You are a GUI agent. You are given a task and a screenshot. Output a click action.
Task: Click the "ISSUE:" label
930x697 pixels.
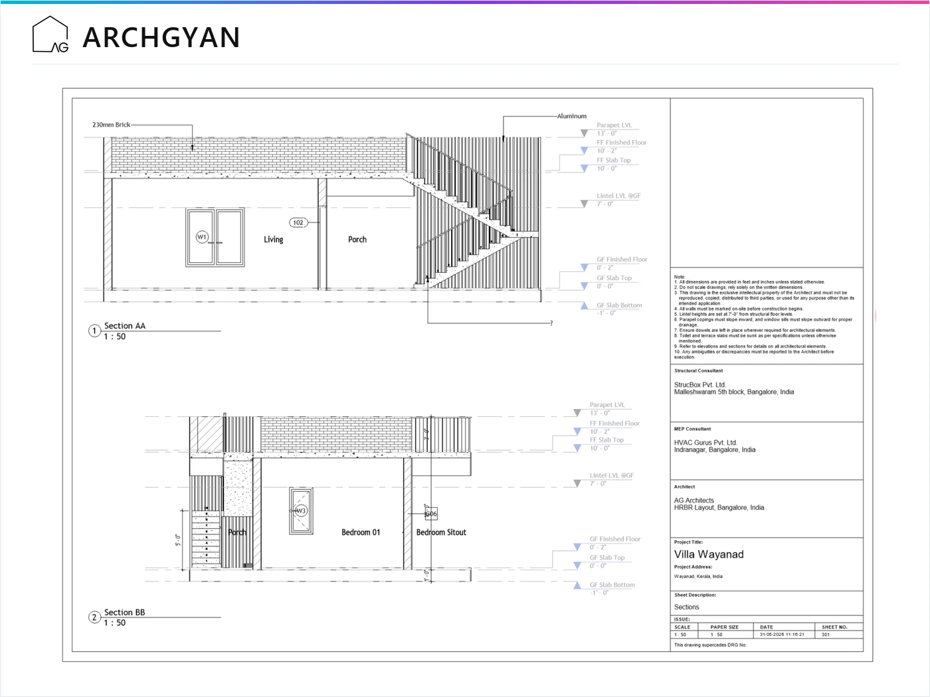point(682,619)
